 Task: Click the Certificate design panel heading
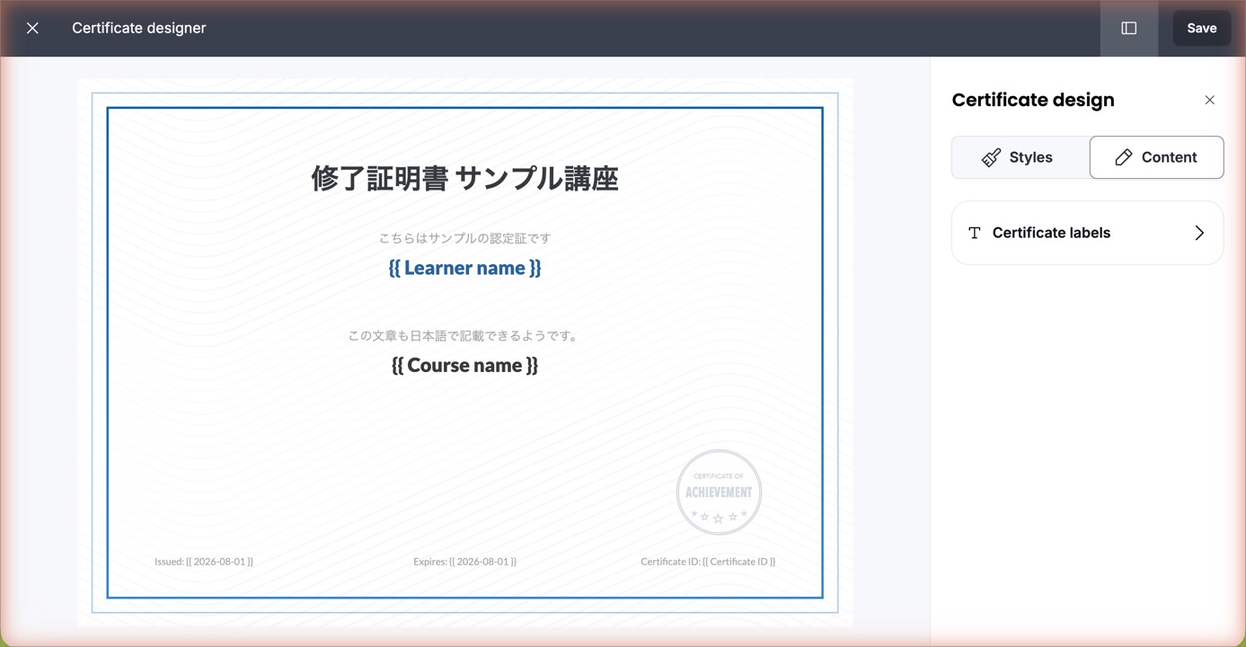click(x=1033, y=100)
